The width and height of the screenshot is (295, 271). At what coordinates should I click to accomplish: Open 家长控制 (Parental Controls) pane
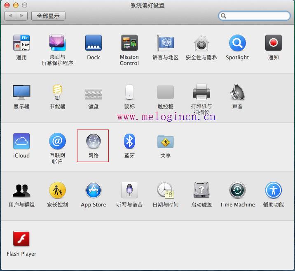[x=57, y=190]
